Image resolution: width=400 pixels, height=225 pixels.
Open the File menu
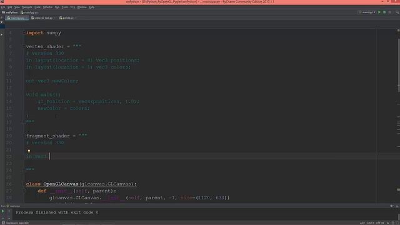[x=3, y=7]
